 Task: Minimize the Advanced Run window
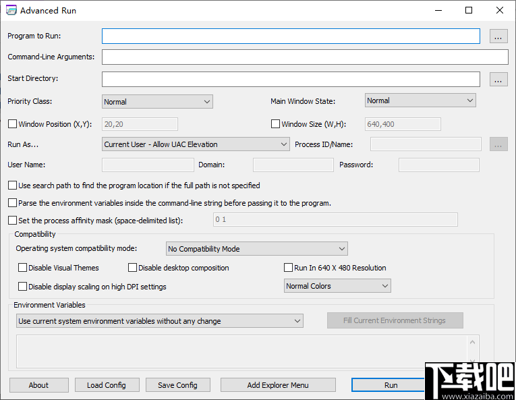click(438, 10)
